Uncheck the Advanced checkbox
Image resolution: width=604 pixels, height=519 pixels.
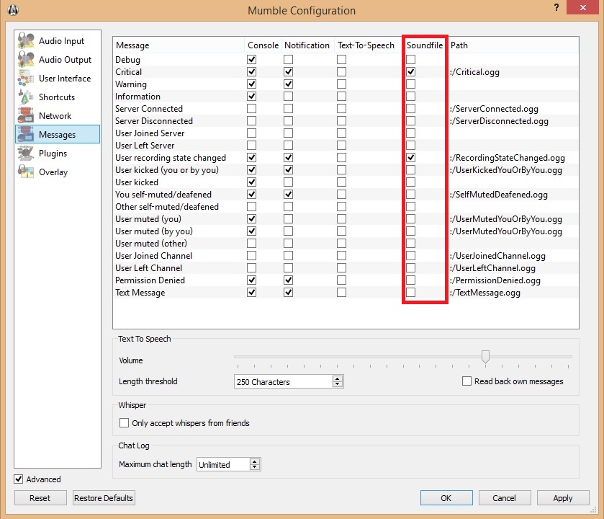[19, 479]
